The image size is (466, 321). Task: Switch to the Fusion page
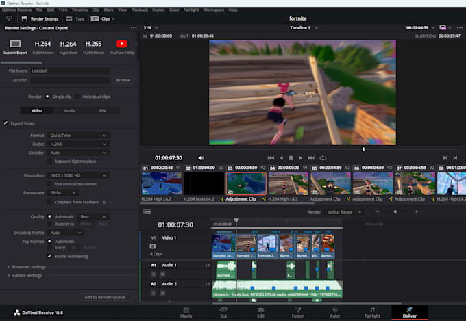[x=298, y=312]
